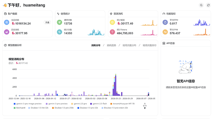
Task: Toggle Doubao-1.5-pro-32k legend series
Action: click(x=88, y=108)
